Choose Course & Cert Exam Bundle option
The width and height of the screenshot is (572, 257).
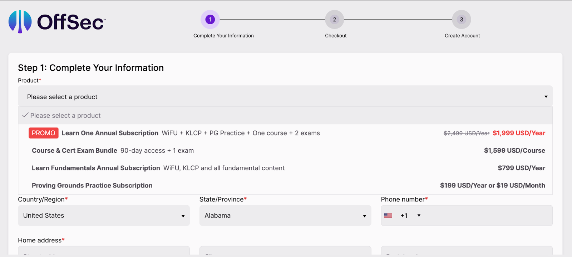coord(74,151)
